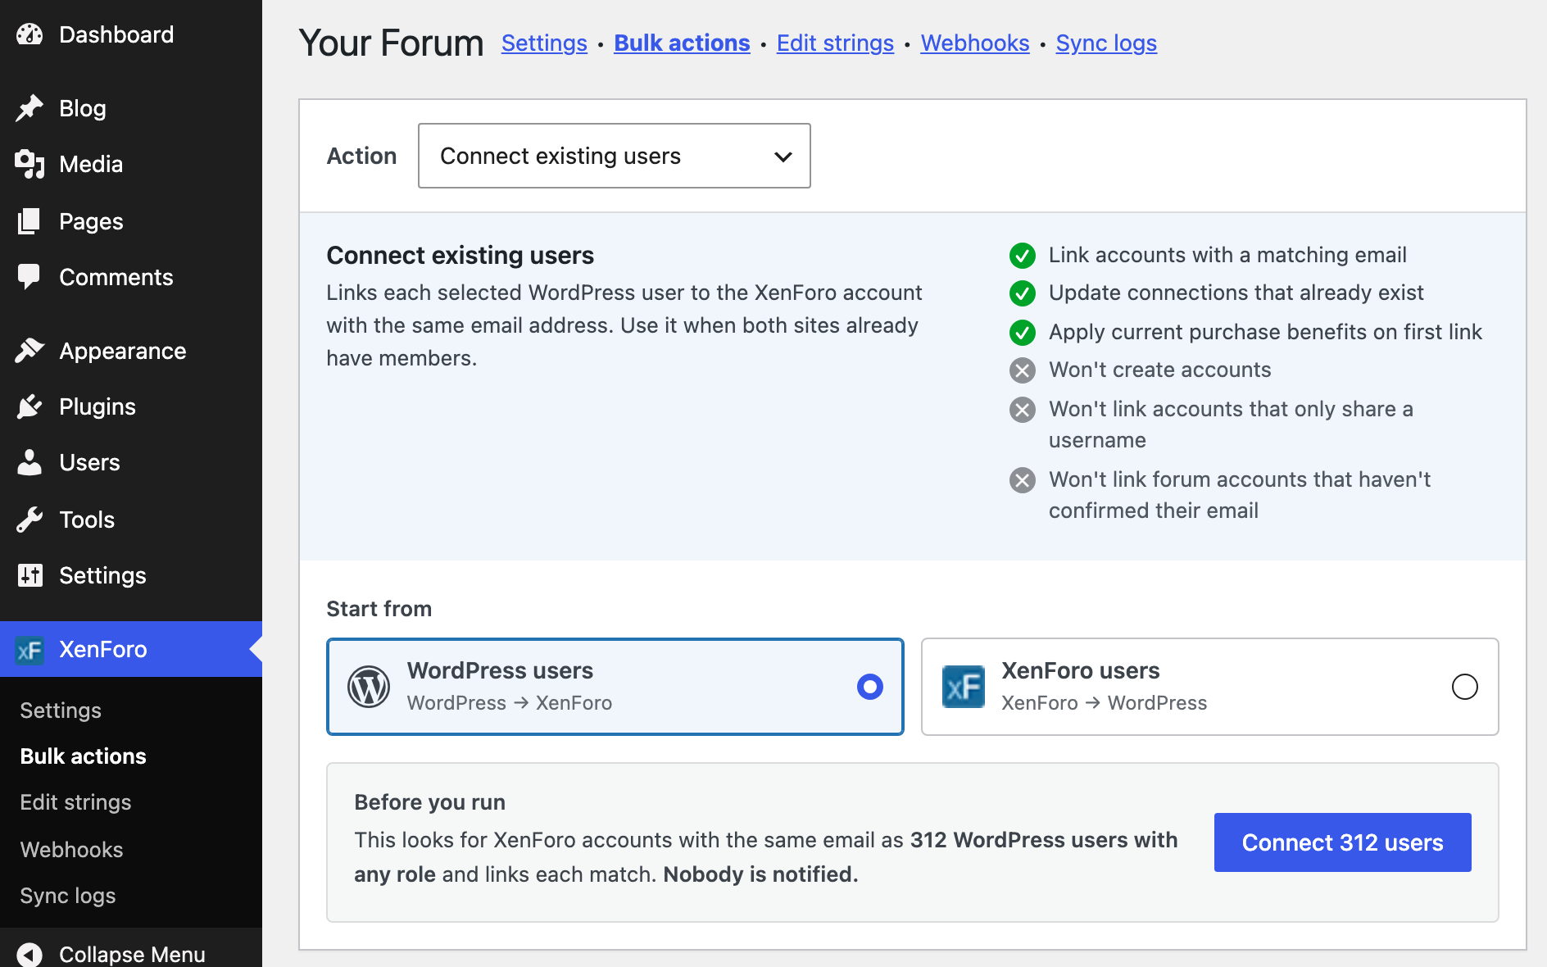Viewport: 1547px width, 967px height.
Task: Click the Comments speech bubble icon
Action: [x=29, y=277]
